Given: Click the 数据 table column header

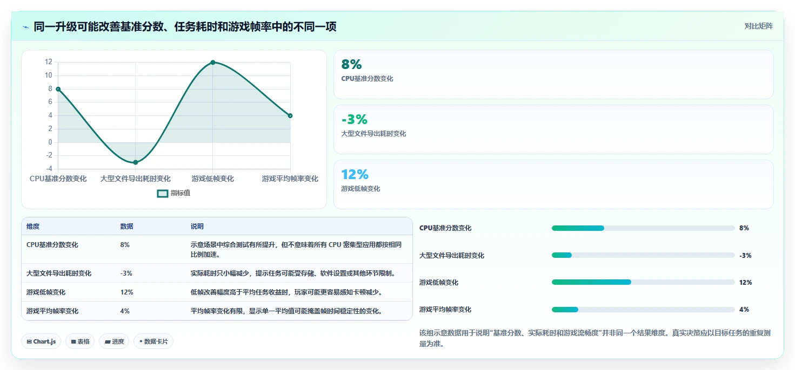Looking at the screenshot, I should (126, 227).
